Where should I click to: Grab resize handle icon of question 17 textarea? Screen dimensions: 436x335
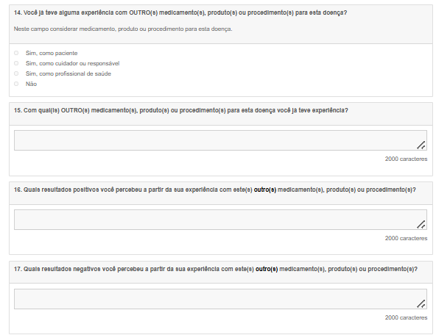point(421,303)
